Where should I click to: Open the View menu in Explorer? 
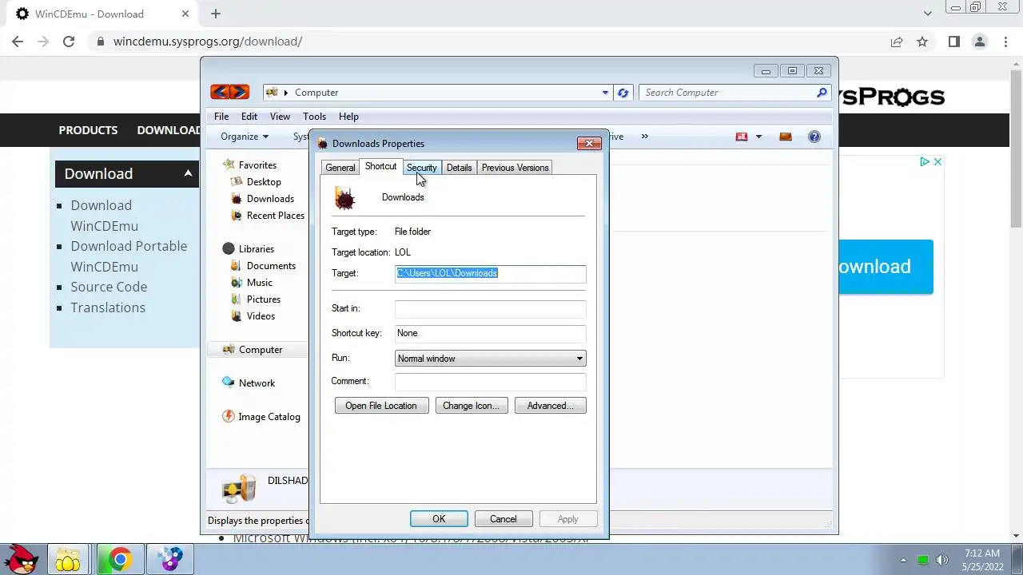tap(280, 117)
